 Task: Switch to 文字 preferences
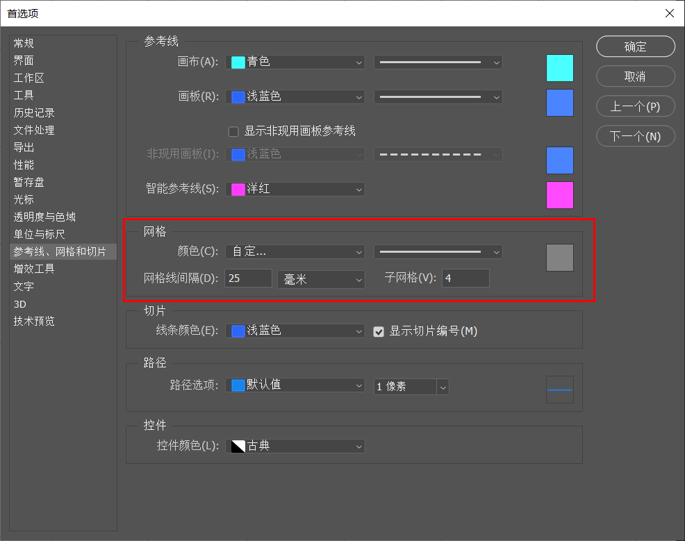(24, 286)
